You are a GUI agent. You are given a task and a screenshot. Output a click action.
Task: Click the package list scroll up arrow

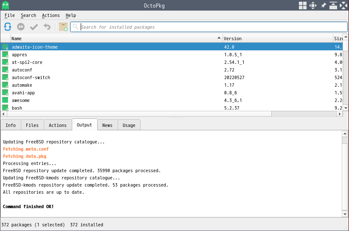tap(346, 37)
